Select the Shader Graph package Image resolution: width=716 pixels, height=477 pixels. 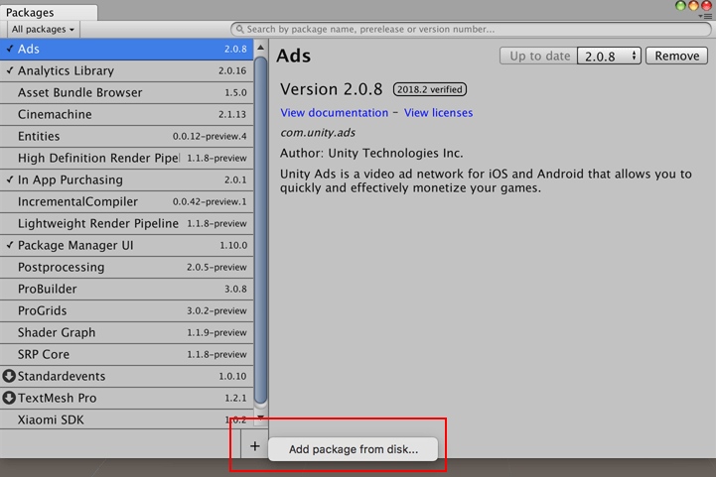point(126,332)
